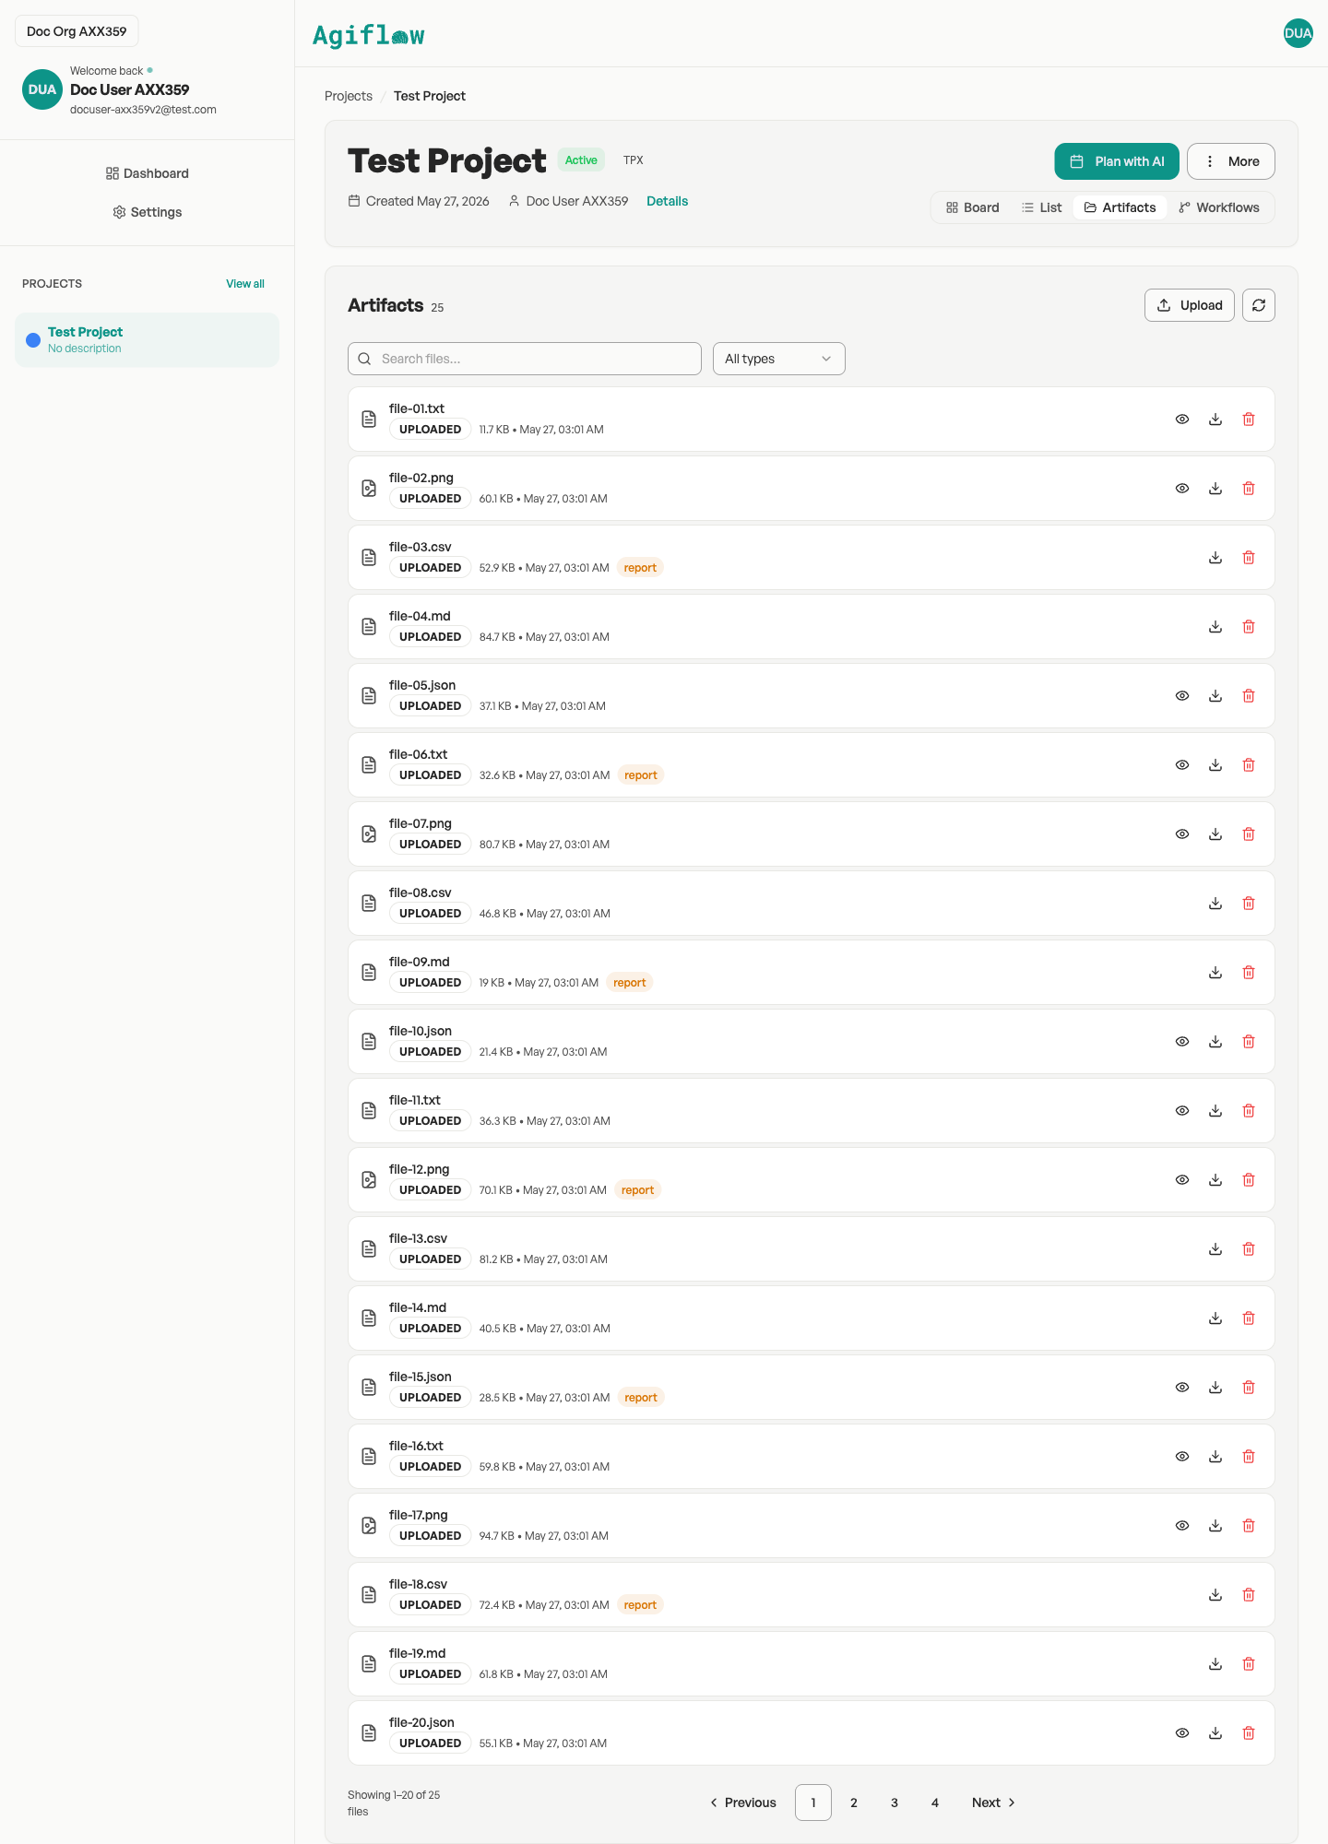Jump to page 4
Image resolution: width=1328 pixels, height=1844 pixels.
935,1803
